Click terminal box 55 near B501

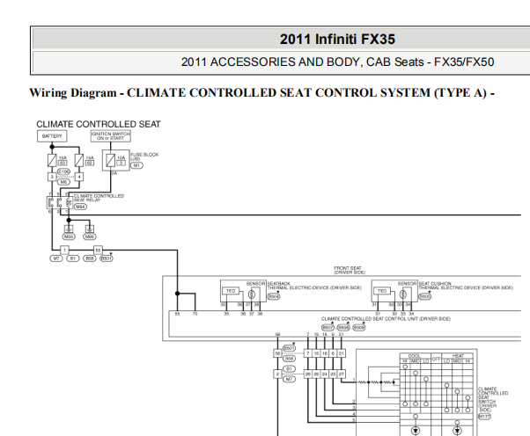(98, 251)
